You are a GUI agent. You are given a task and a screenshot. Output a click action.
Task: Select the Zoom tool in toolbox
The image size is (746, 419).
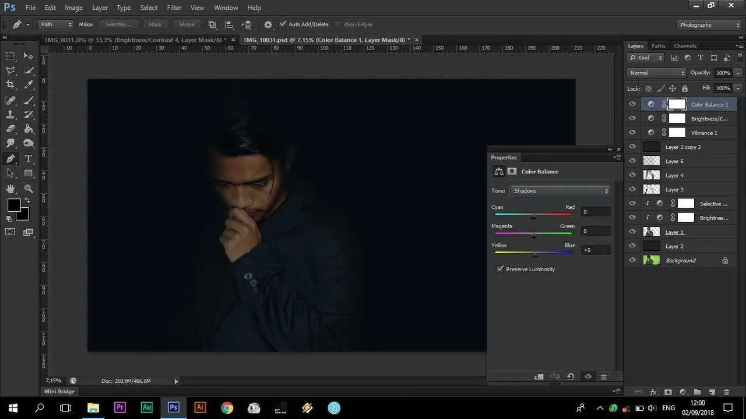click(x=28, y=189)
